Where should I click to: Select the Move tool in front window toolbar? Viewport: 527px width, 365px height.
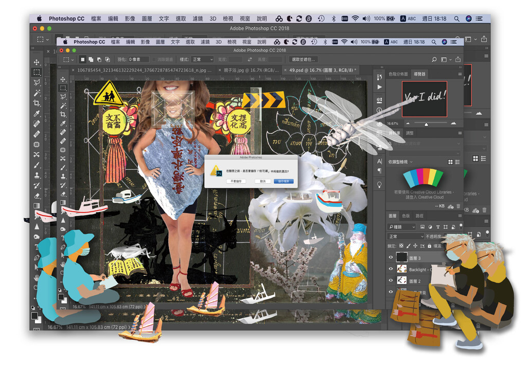tap(63, 79)
